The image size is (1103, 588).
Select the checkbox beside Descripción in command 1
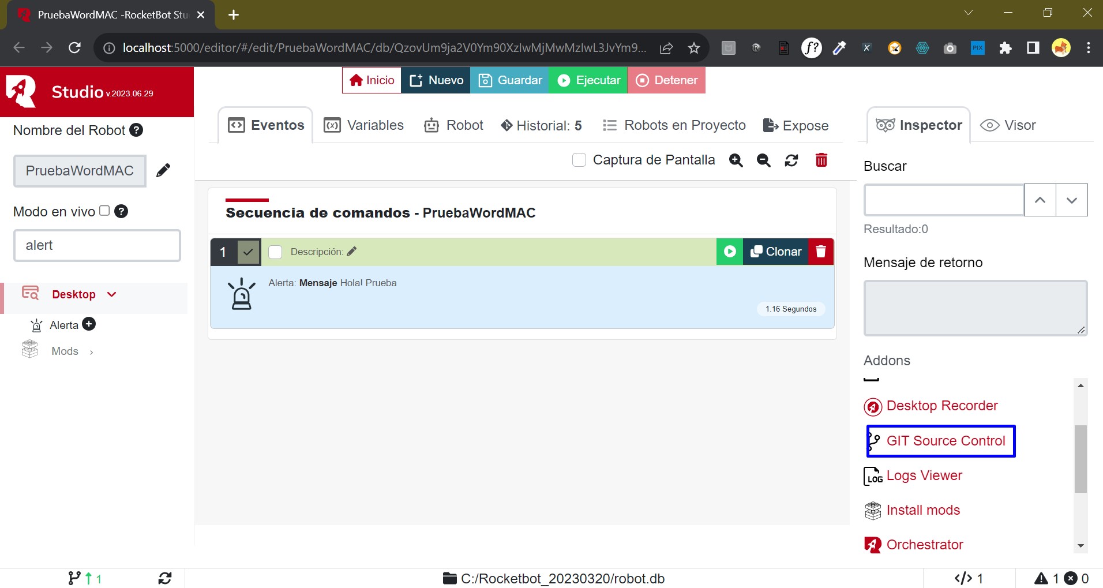click(275, 252)
